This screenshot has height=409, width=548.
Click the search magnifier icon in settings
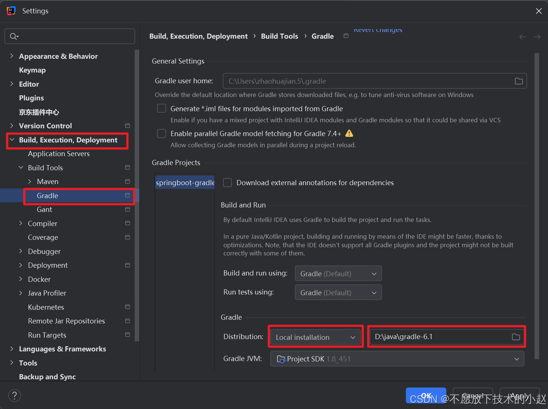tap(14, 36)
